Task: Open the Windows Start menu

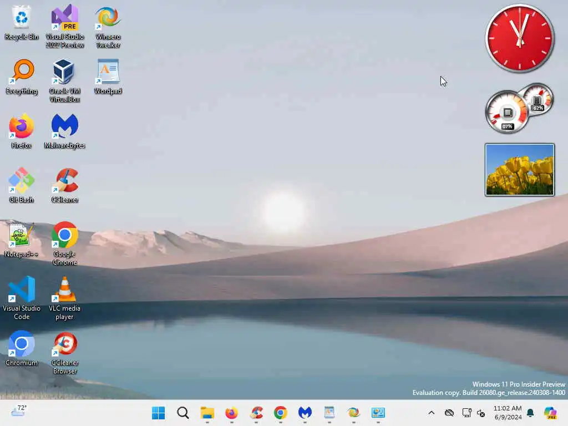Action: (x=158, y=413)
